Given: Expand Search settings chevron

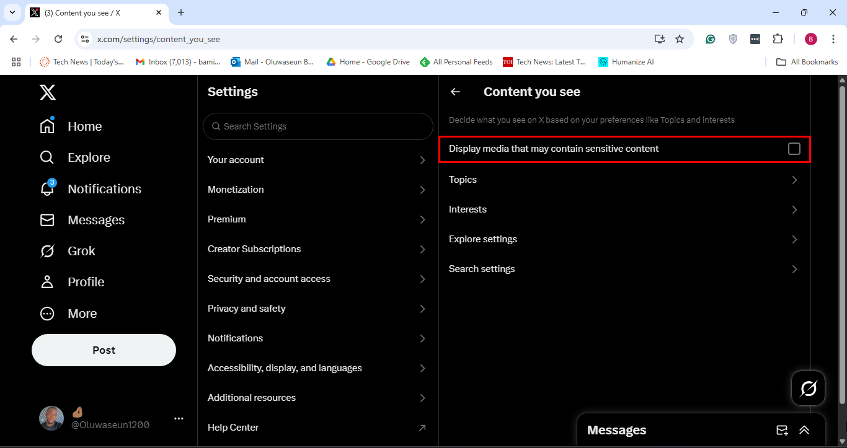Looking at the screenshot, I should pyautogui.click(x=794, y=269).
